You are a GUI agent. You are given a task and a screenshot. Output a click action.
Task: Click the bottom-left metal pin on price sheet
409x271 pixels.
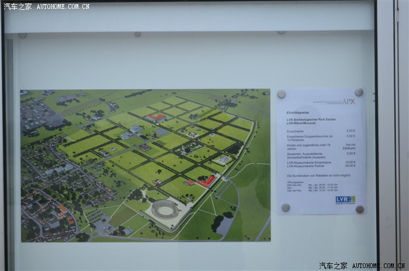pyautogui.click(x=285, y=207)
